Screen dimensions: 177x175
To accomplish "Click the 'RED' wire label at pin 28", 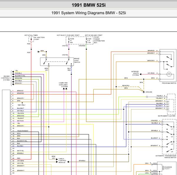I will pyautogui.click(x=19, y=158).
